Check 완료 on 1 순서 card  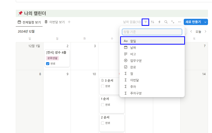(x=103, y=105)
